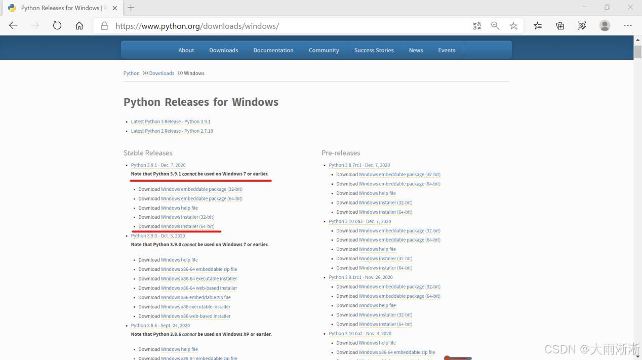Add this page to favorites with star icon
This screenshot has width=642, height=360.
click(513, 26)
